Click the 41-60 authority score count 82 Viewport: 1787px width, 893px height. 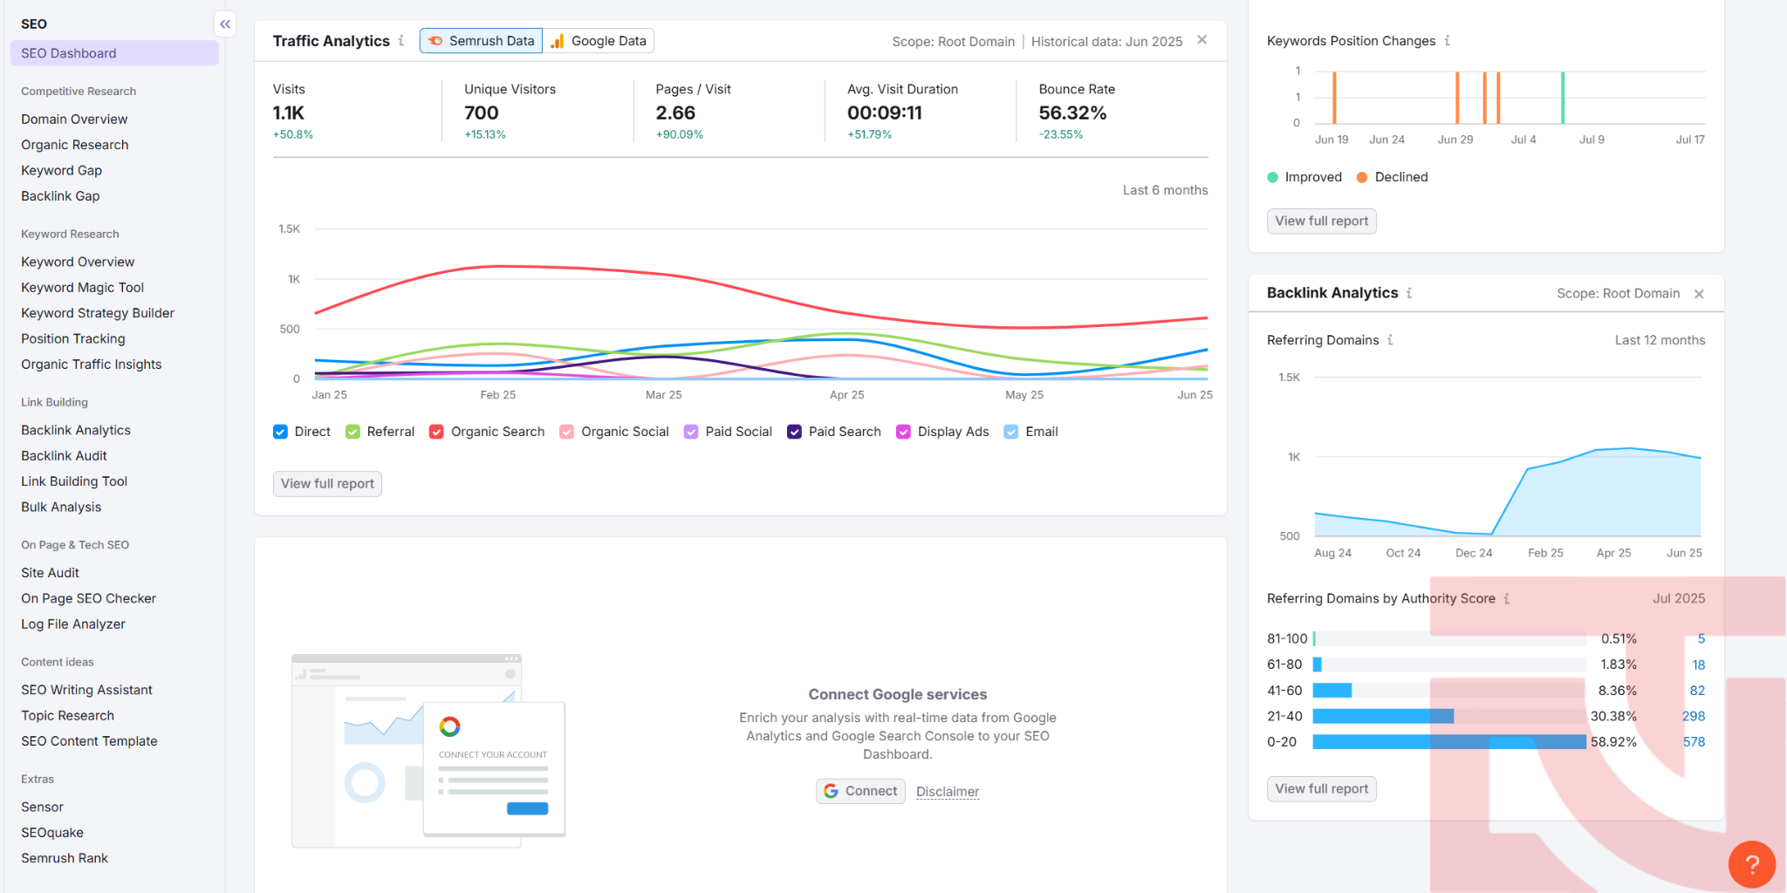[1697, 690]
